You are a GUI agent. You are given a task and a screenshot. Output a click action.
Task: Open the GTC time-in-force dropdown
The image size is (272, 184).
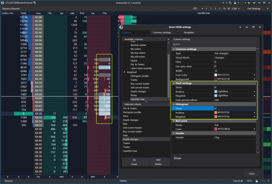pos(198,8)
